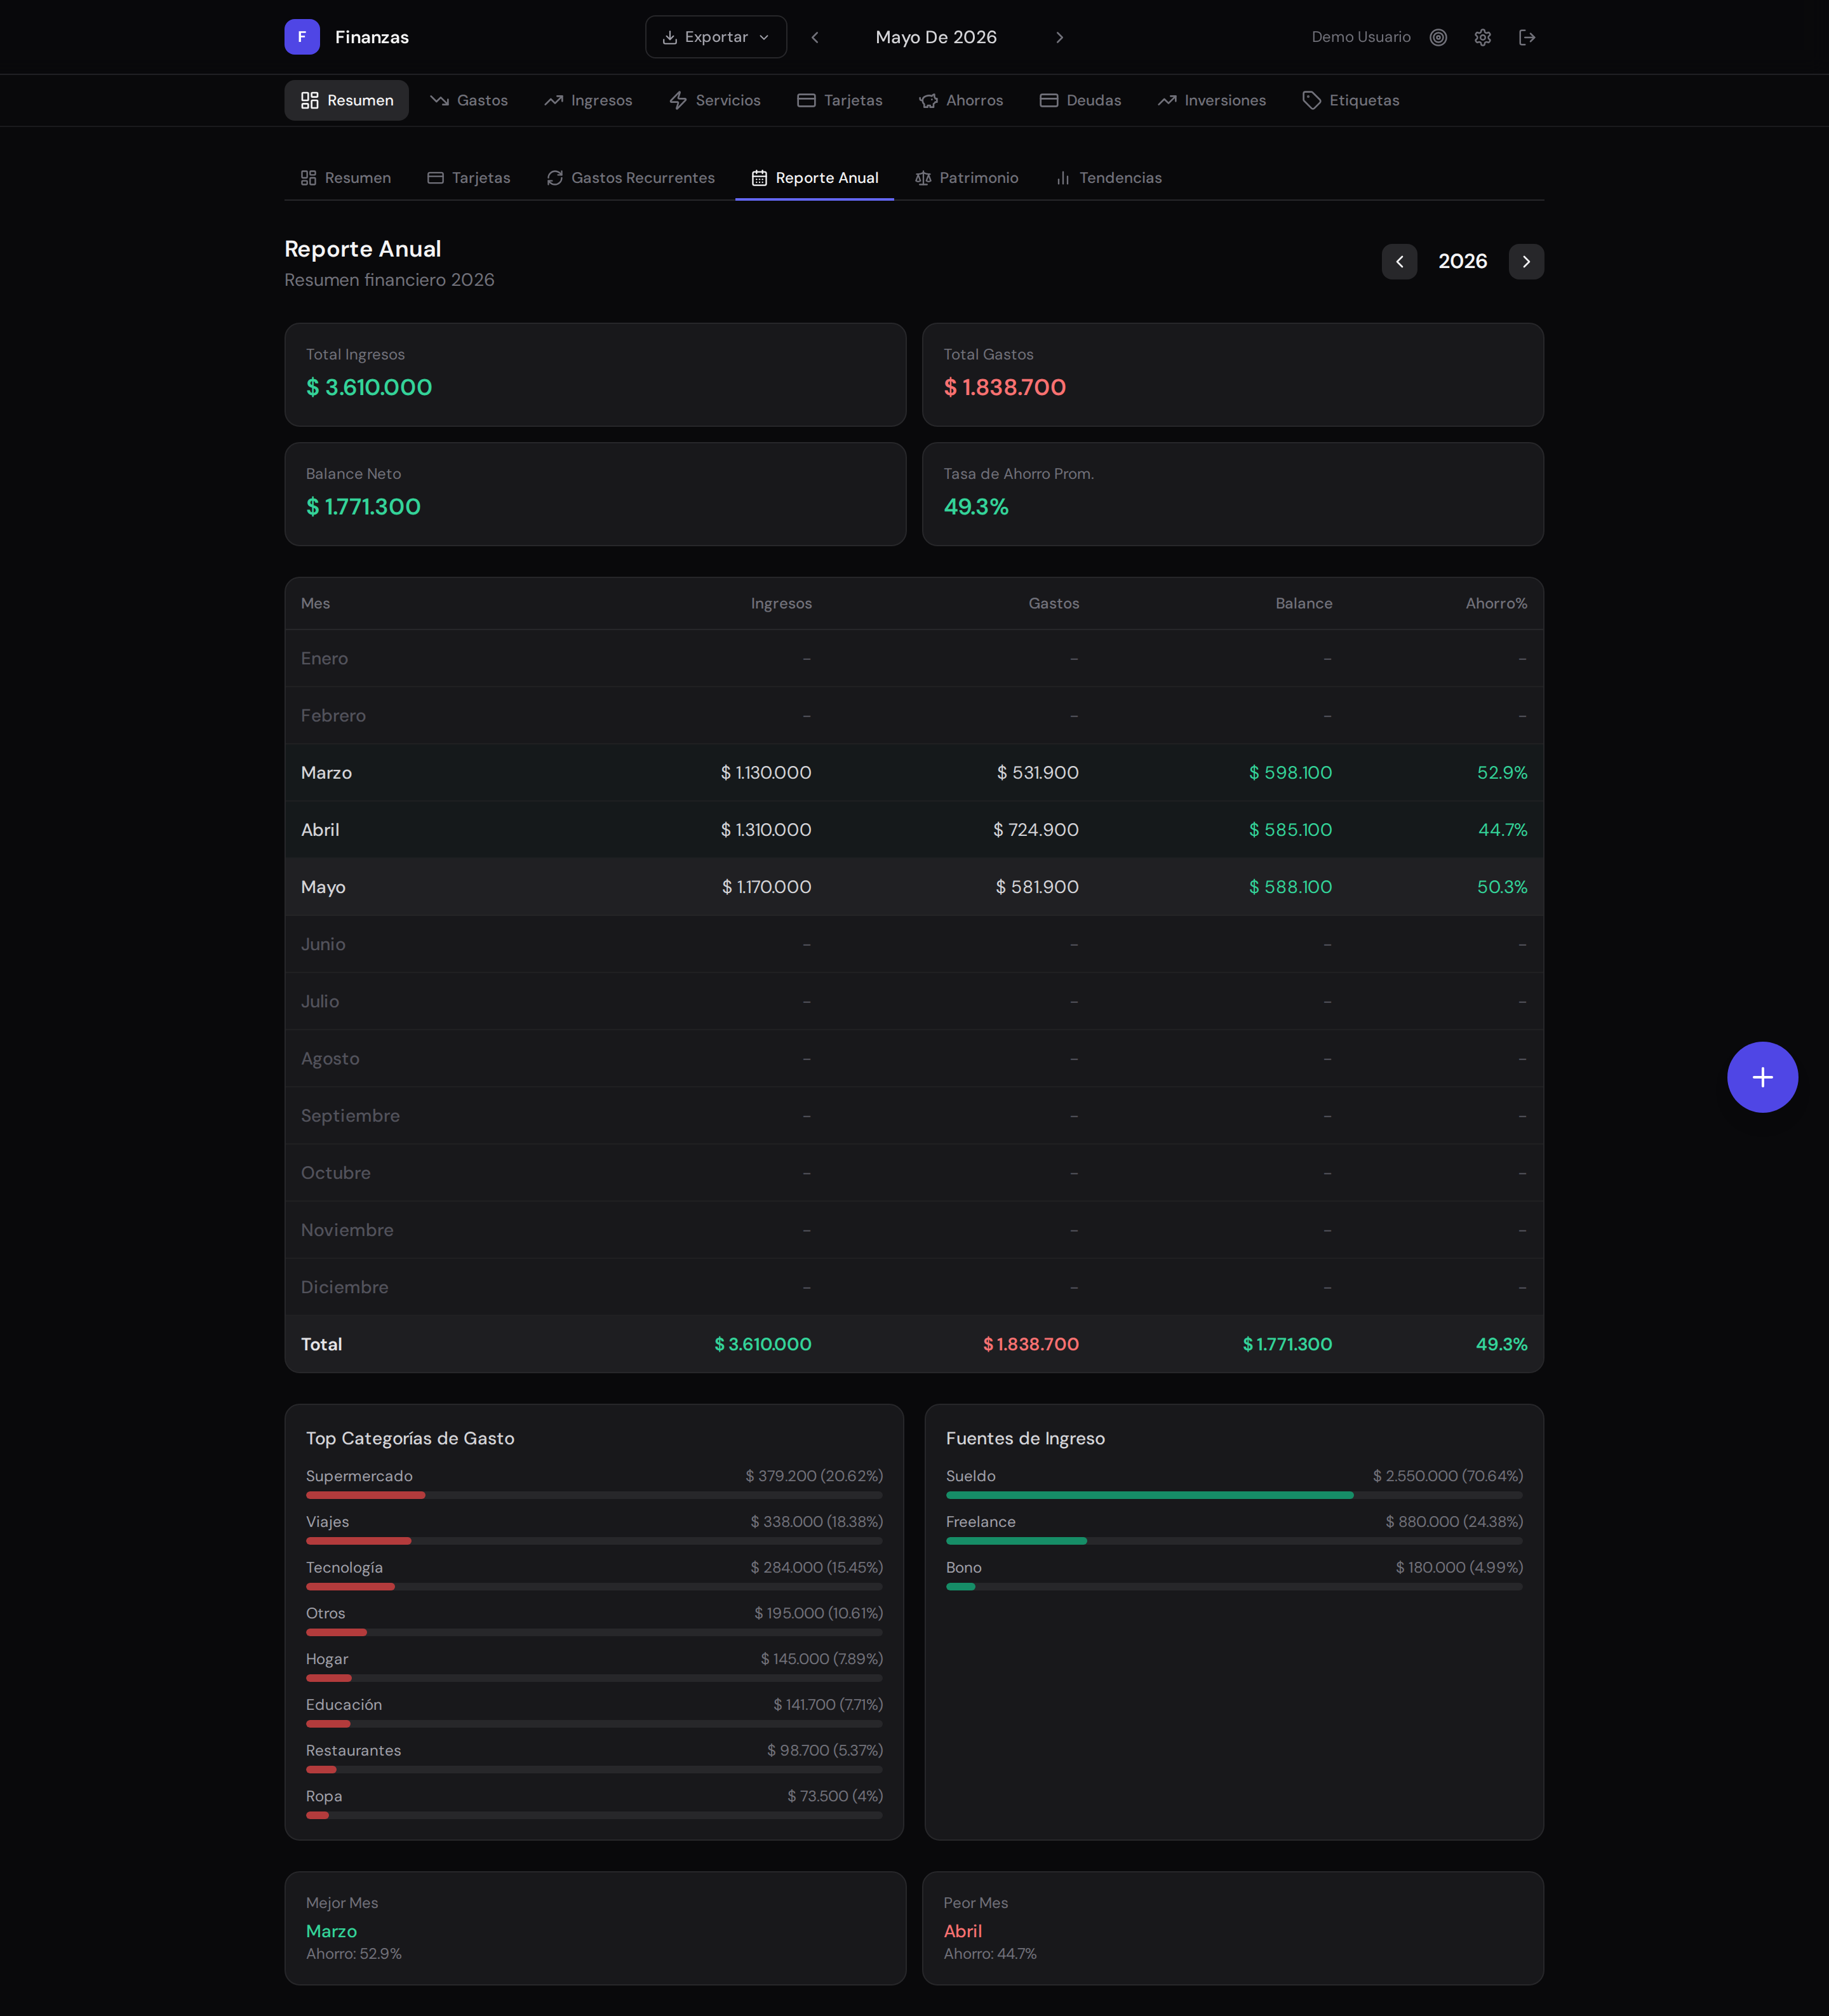Select the Reporte Anual sub-tab
Viewport: 1829px width, 2016px height.
point(815,178)
